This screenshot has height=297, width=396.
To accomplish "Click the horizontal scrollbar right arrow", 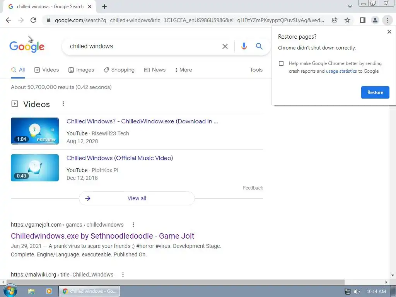I will pos(386,282).
